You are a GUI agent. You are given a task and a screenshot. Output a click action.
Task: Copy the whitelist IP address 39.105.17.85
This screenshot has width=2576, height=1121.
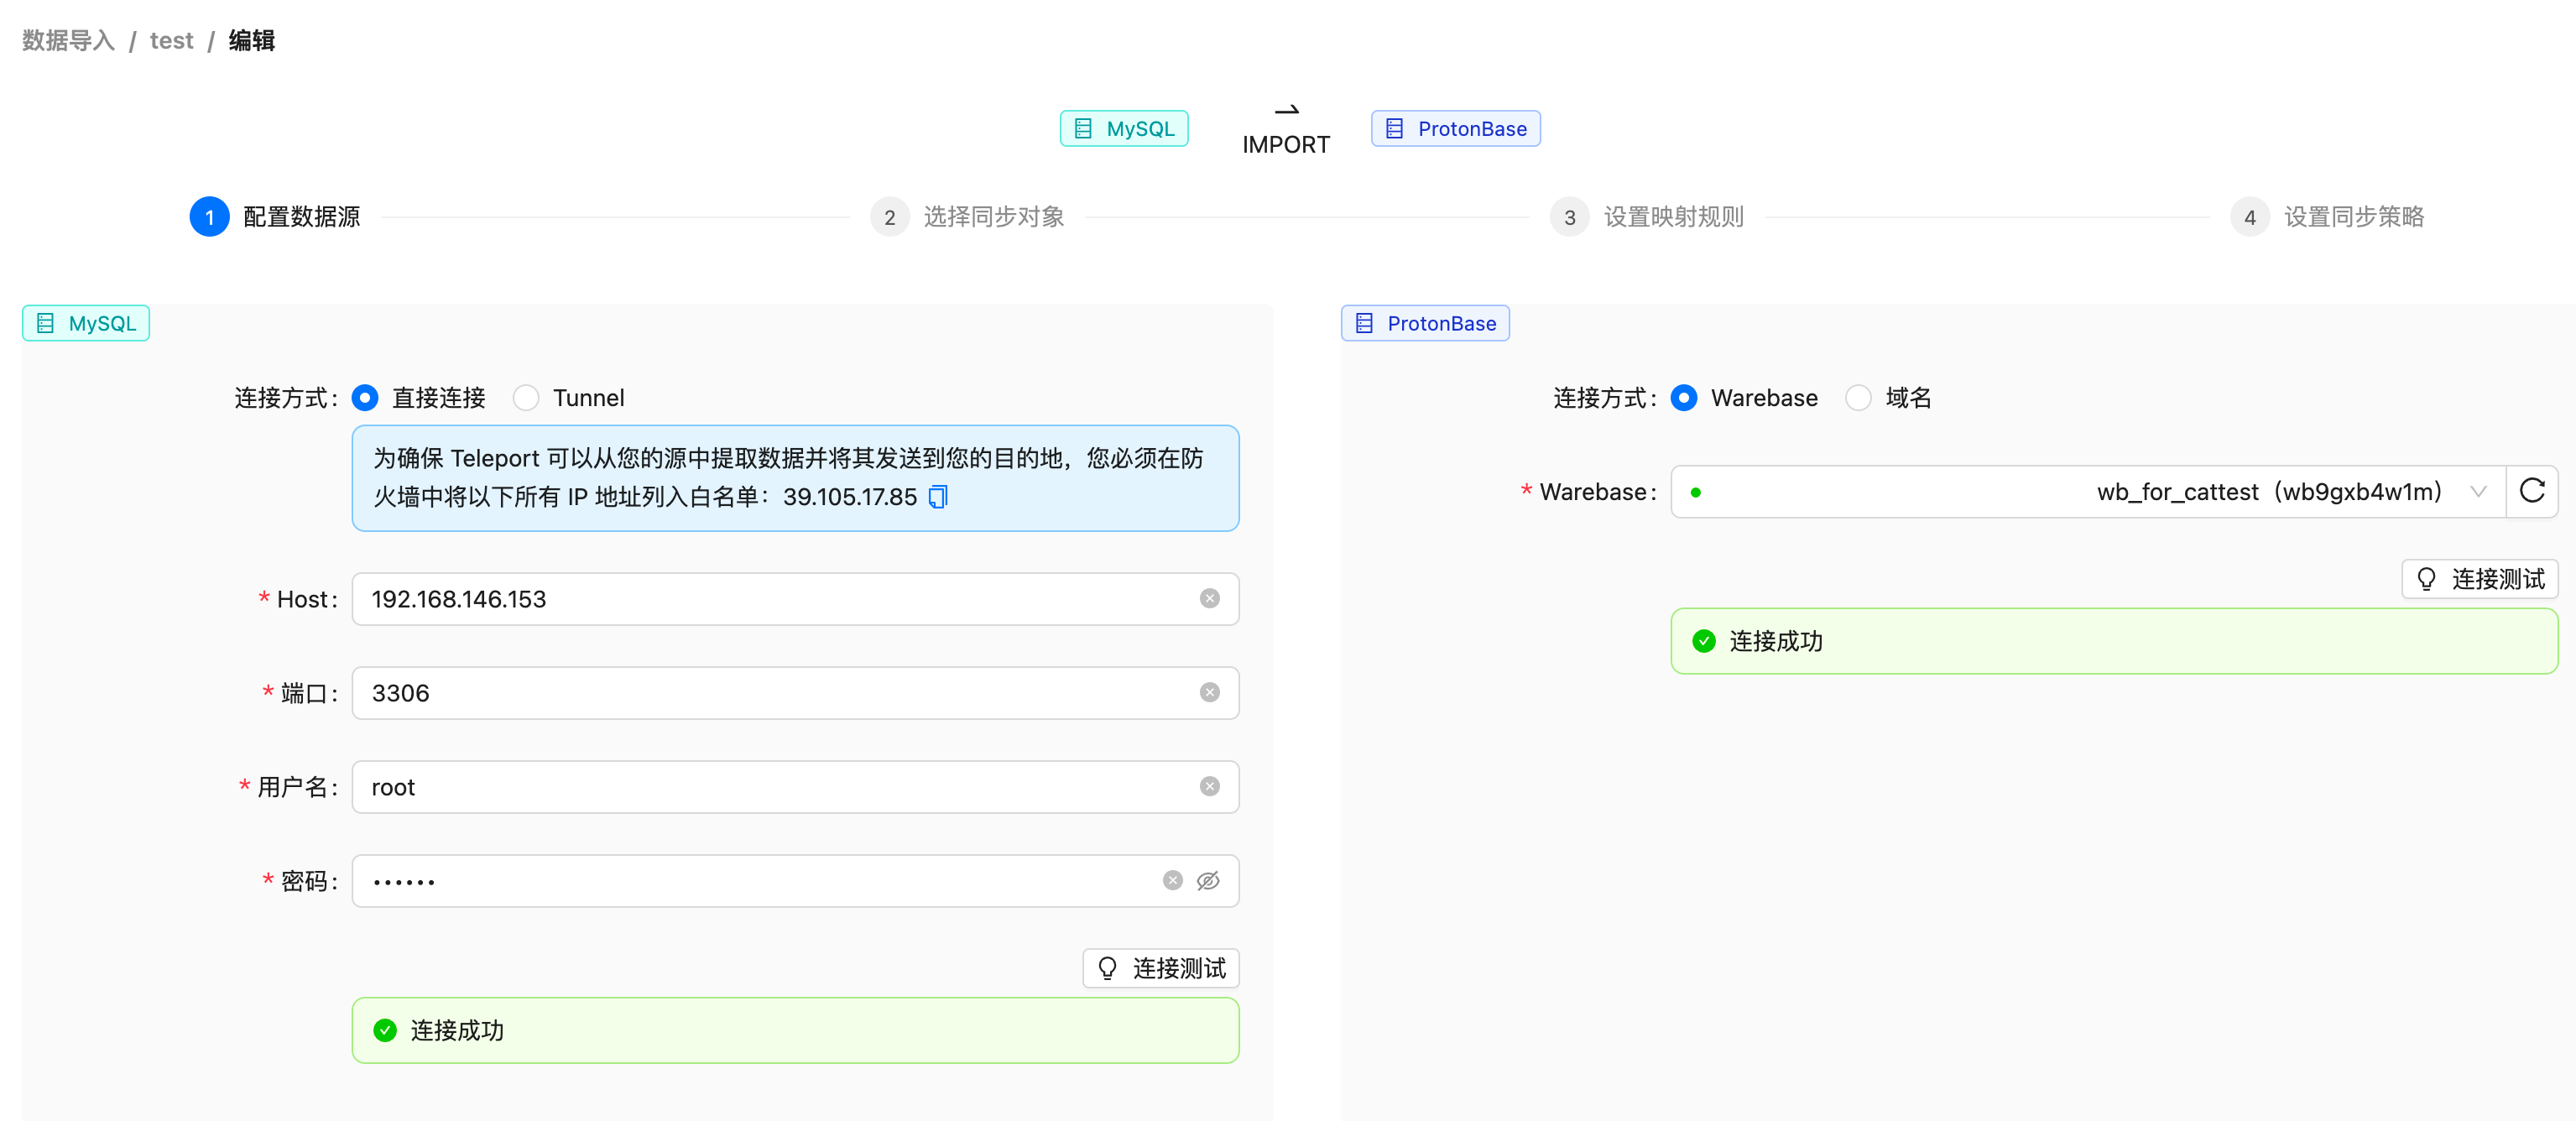point(937,496)
